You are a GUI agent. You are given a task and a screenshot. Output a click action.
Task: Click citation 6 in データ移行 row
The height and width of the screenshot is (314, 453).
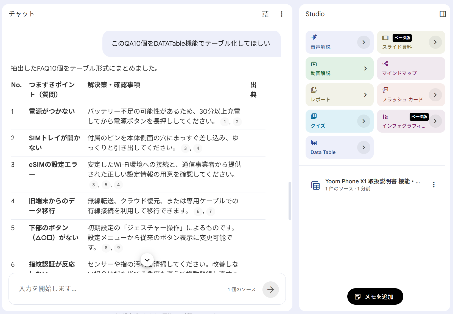198,211
